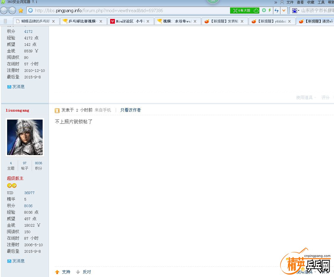
Task: Click the green lightning speed-mode icon
Action: [x=270, y=10]
